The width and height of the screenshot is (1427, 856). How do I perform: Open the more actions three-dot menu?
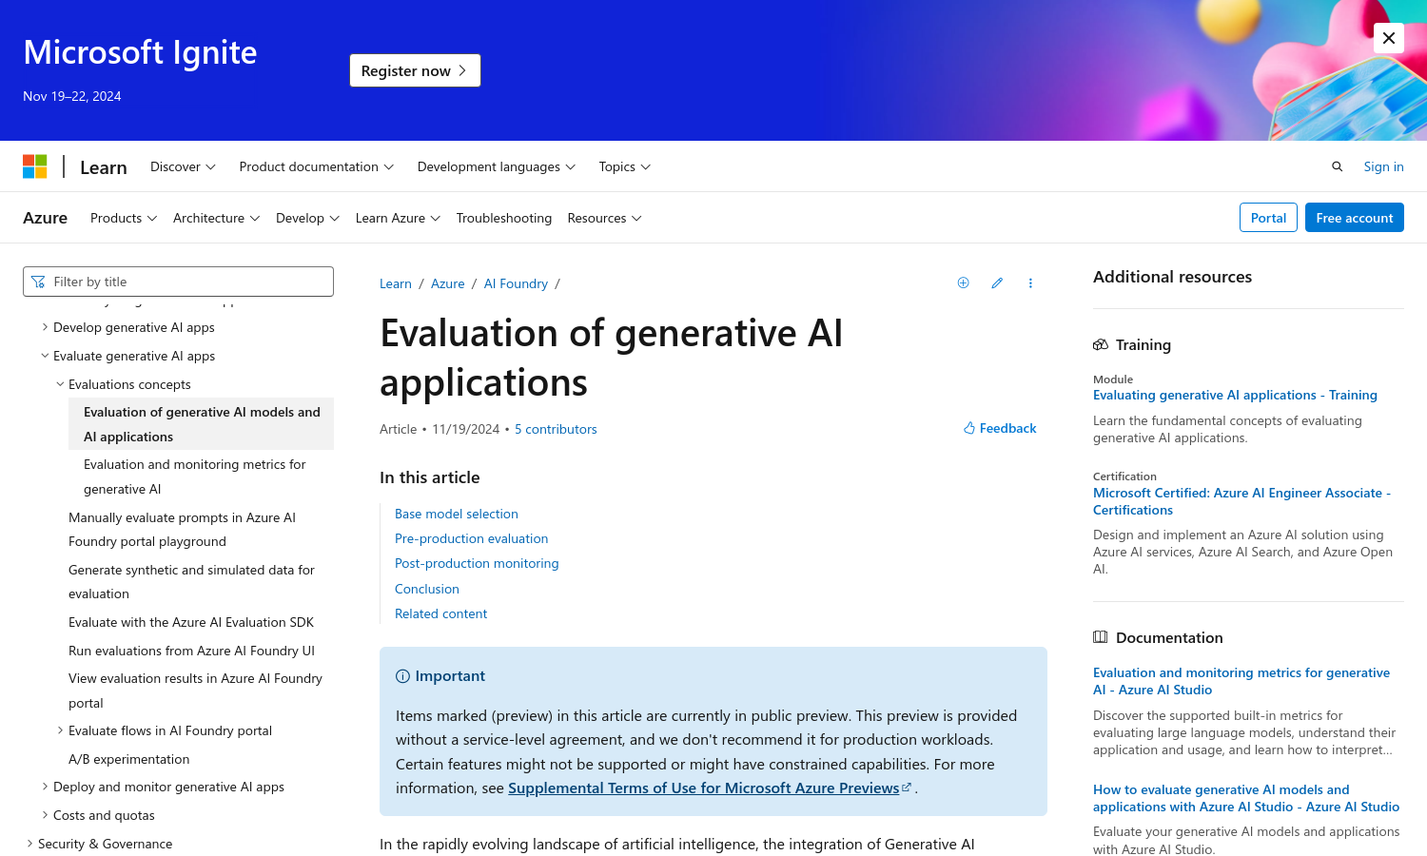click(1030, 282)
